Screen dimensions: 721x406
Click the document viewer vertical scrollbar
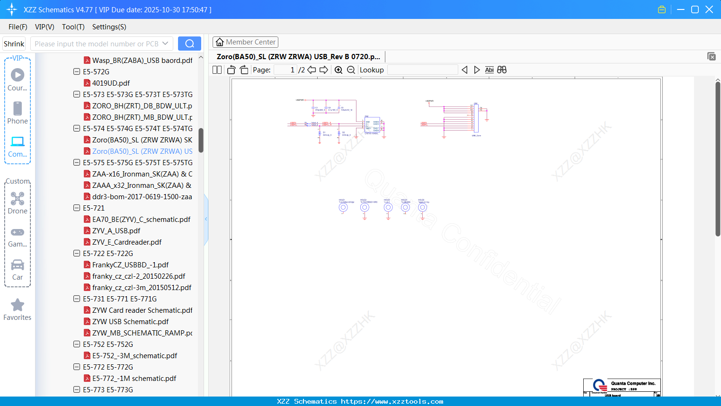pos(718,159)
